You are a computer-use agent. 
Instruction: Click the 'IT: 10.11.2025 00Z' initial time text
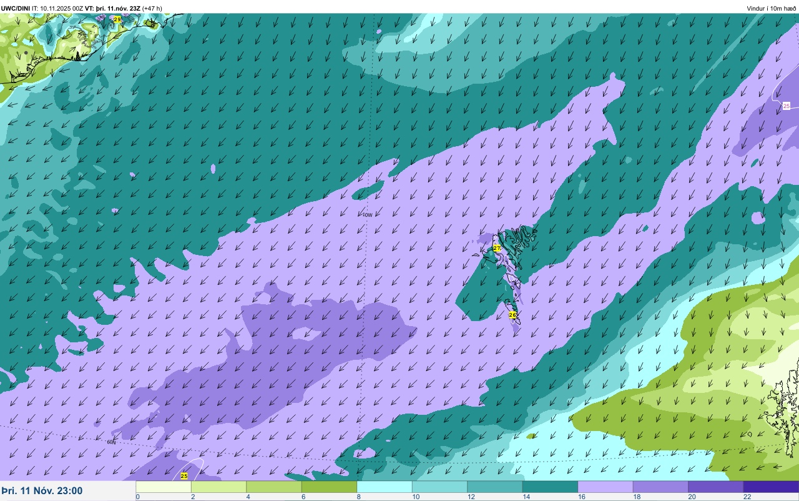coord(57,8)
